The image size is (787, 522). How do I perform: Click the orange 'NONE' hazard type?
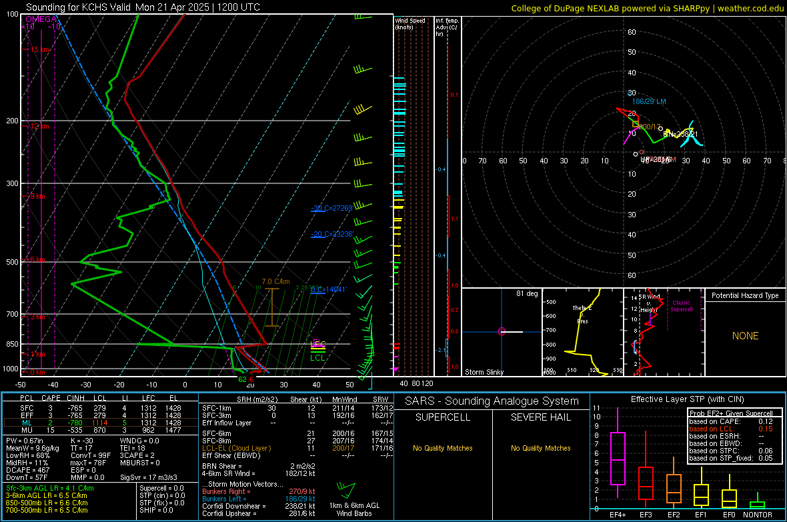click(745, 336)
